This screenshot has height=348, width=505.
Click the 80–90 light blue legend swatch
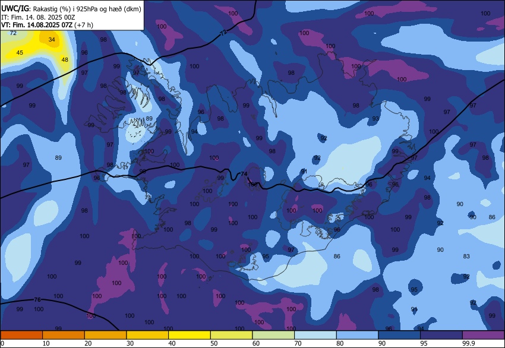pyautogui.click(x=357, y=335)
